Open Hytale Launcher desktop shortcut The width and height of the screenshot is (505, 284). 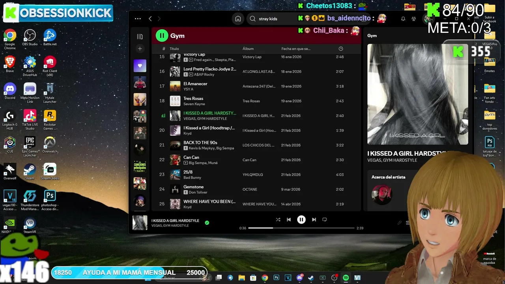[50, 93]
